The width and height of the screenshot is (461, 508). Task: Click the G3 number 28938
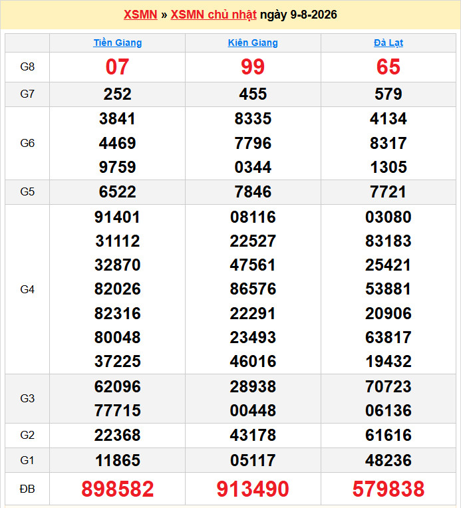click(x=253, y=387)
